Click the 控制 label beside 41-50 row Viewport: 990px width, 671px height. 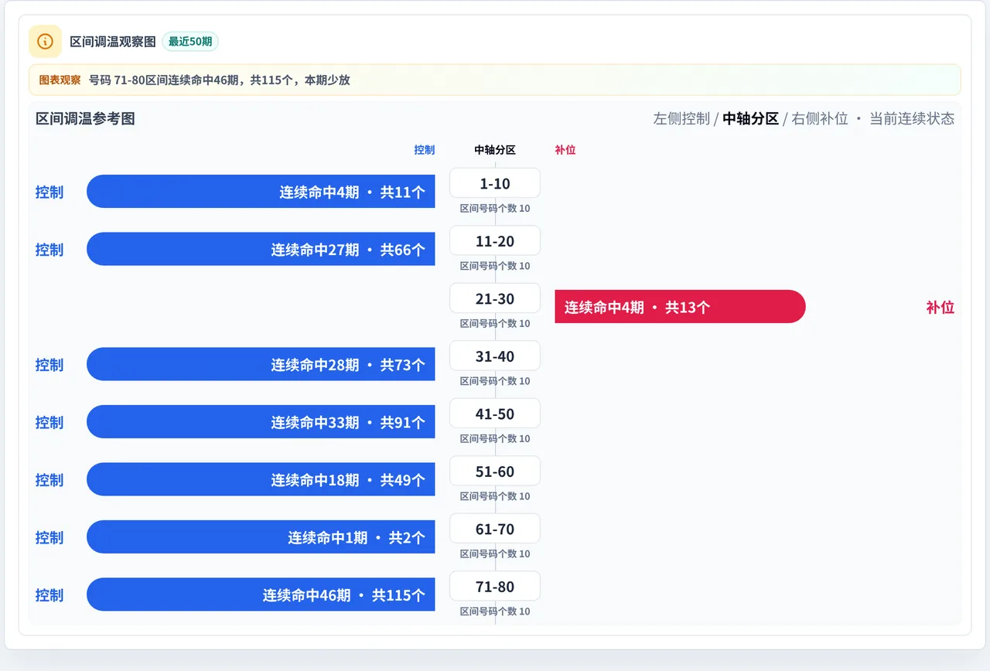[x=49, y=422]
